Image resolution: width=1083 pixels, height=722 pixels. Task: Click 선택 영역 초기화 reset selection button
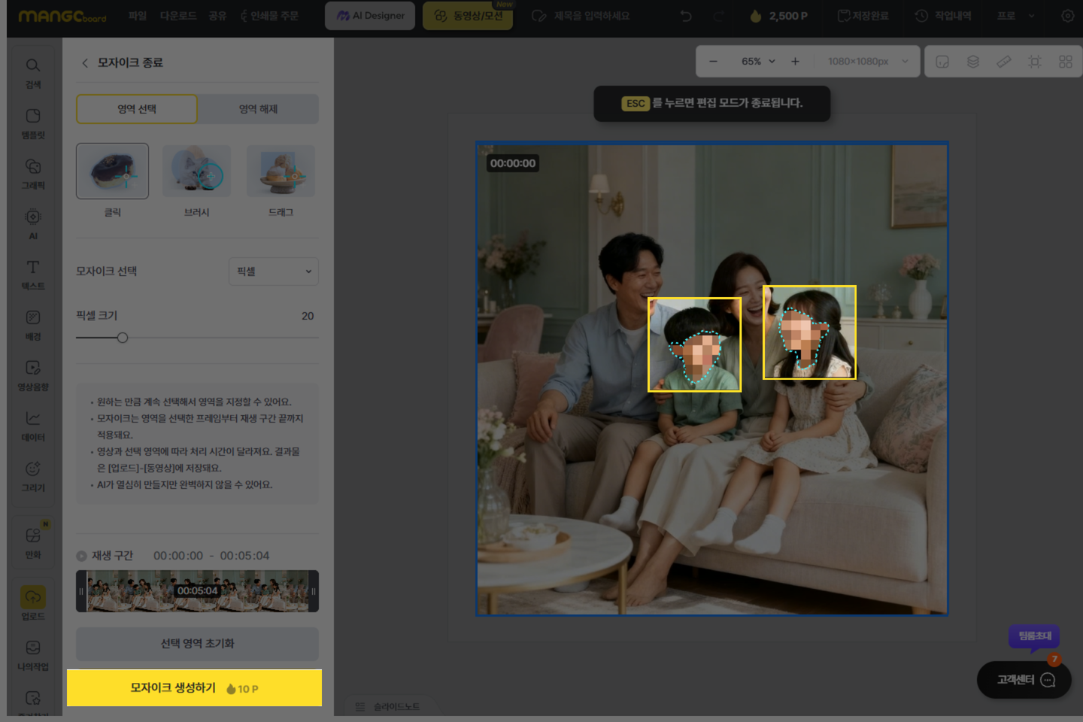(x=197, y=644)
